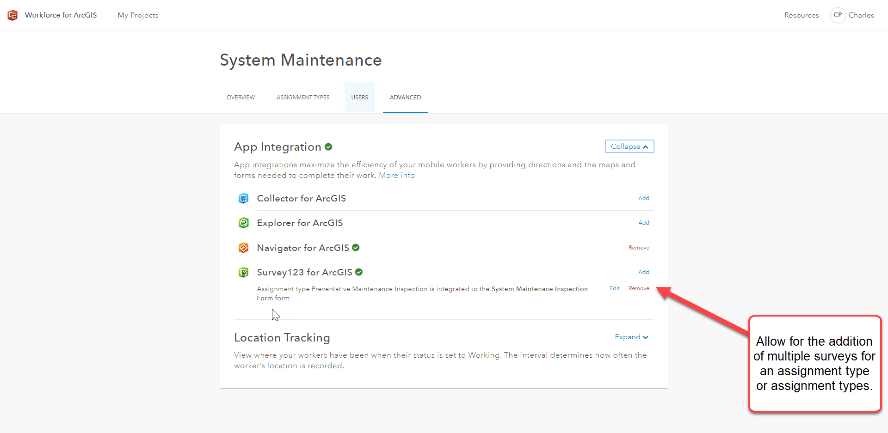Click the Survey123 for ArcGIS label
The image size is (888, 433).
coord(305,272)
